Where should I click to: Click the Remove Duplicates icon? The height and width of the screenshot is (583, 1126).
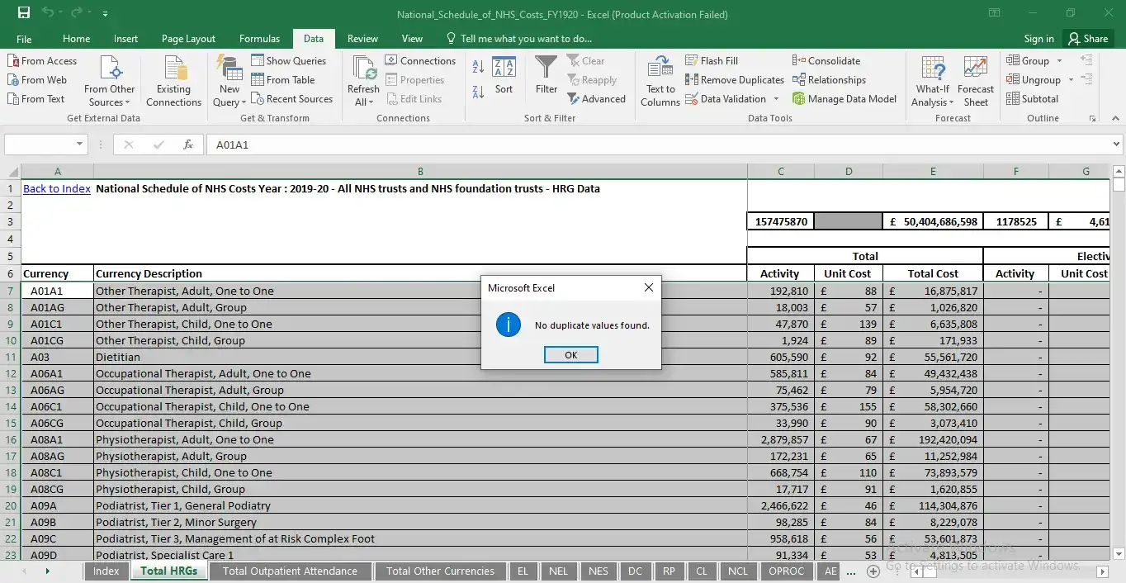coord(692,80)
